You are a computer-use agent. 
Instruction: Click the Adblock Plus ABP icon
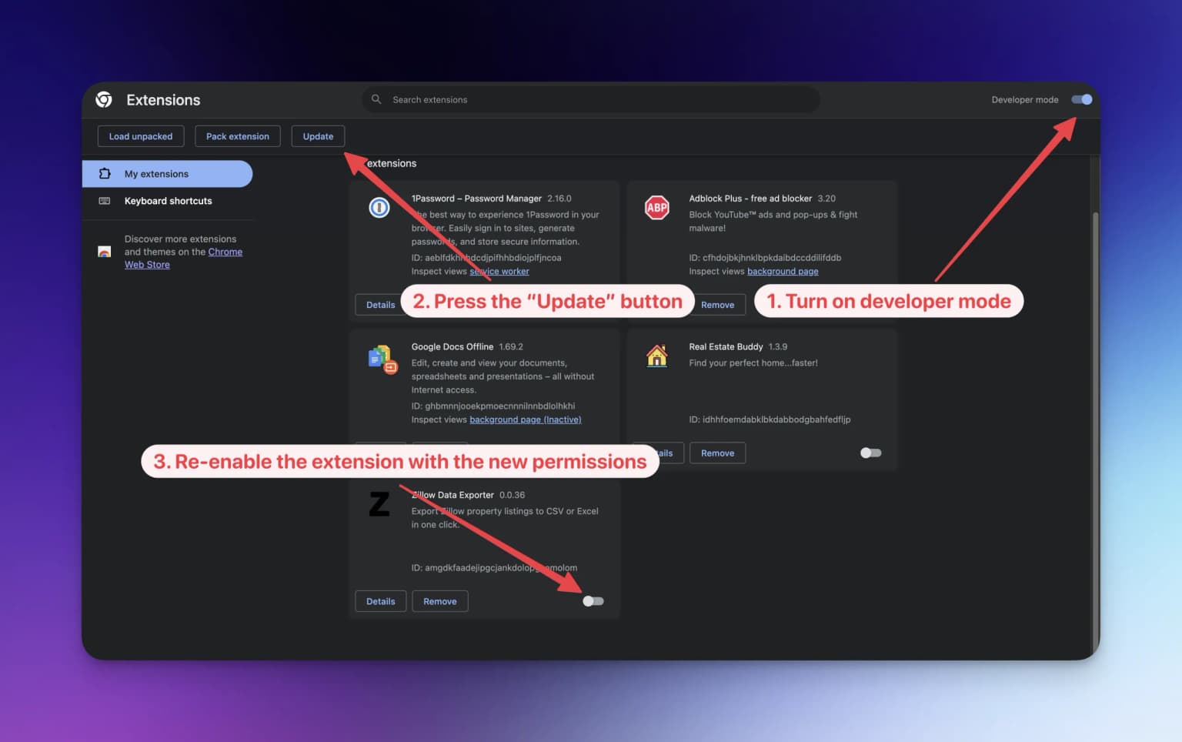coord(657,207)
